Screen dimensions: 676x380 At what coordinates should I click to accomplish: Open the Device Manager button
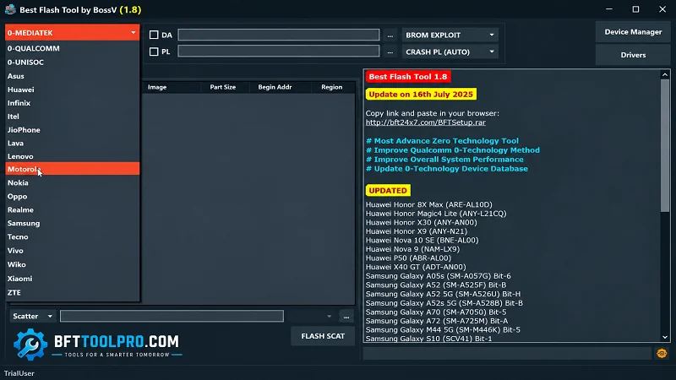point(633,32)
